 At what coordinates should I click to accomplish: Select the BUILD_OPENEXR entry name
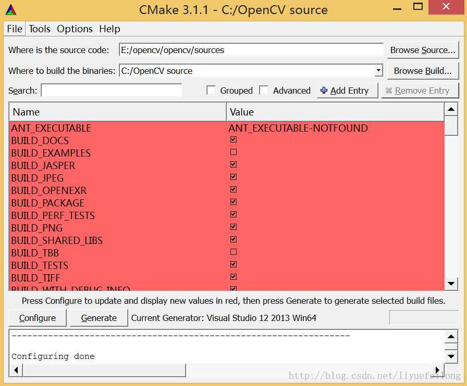click(49, 190)
